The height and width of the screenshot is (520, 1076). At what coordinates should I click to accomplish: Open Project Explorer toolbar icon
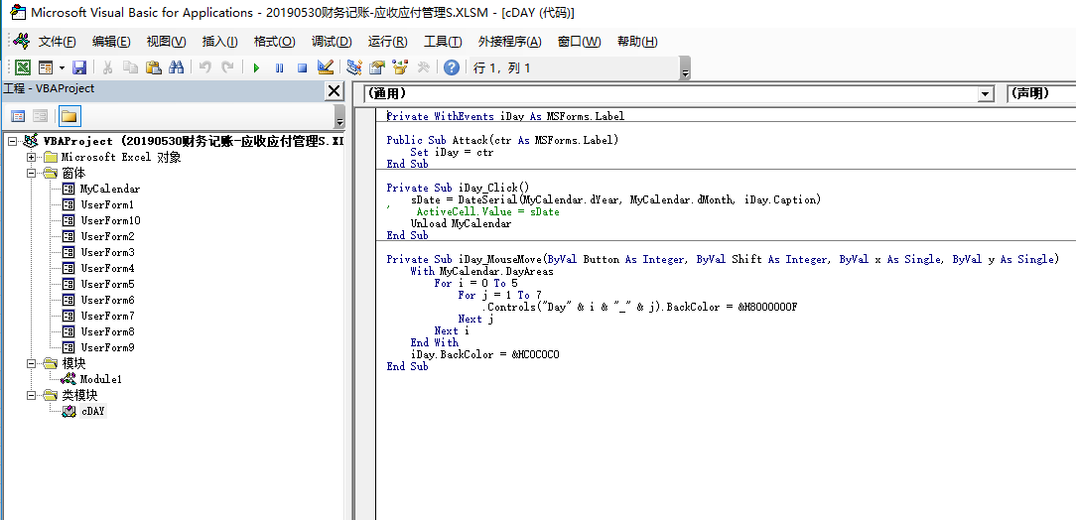click(x=354, y=67)
